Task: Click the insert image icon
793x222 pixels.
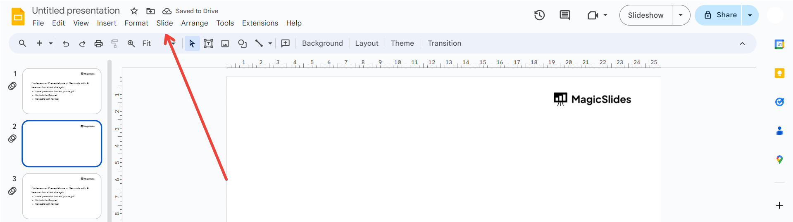Action: [x=225, y=44]
